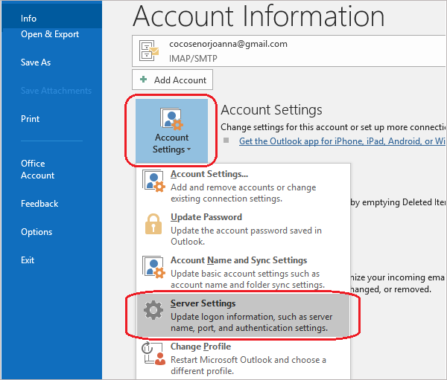447x380 pixels.
Task: Click the Account Settings section heading
Action: click(271, 110)
